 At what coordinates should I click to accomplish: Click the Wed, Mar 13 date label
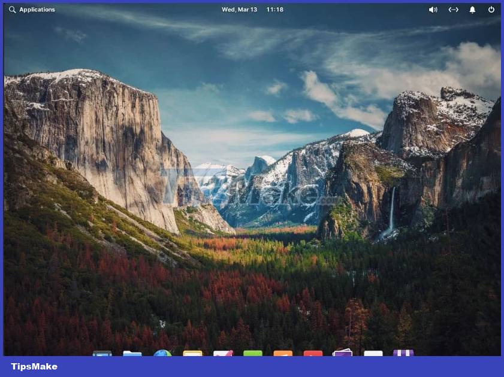pos(239,10)
